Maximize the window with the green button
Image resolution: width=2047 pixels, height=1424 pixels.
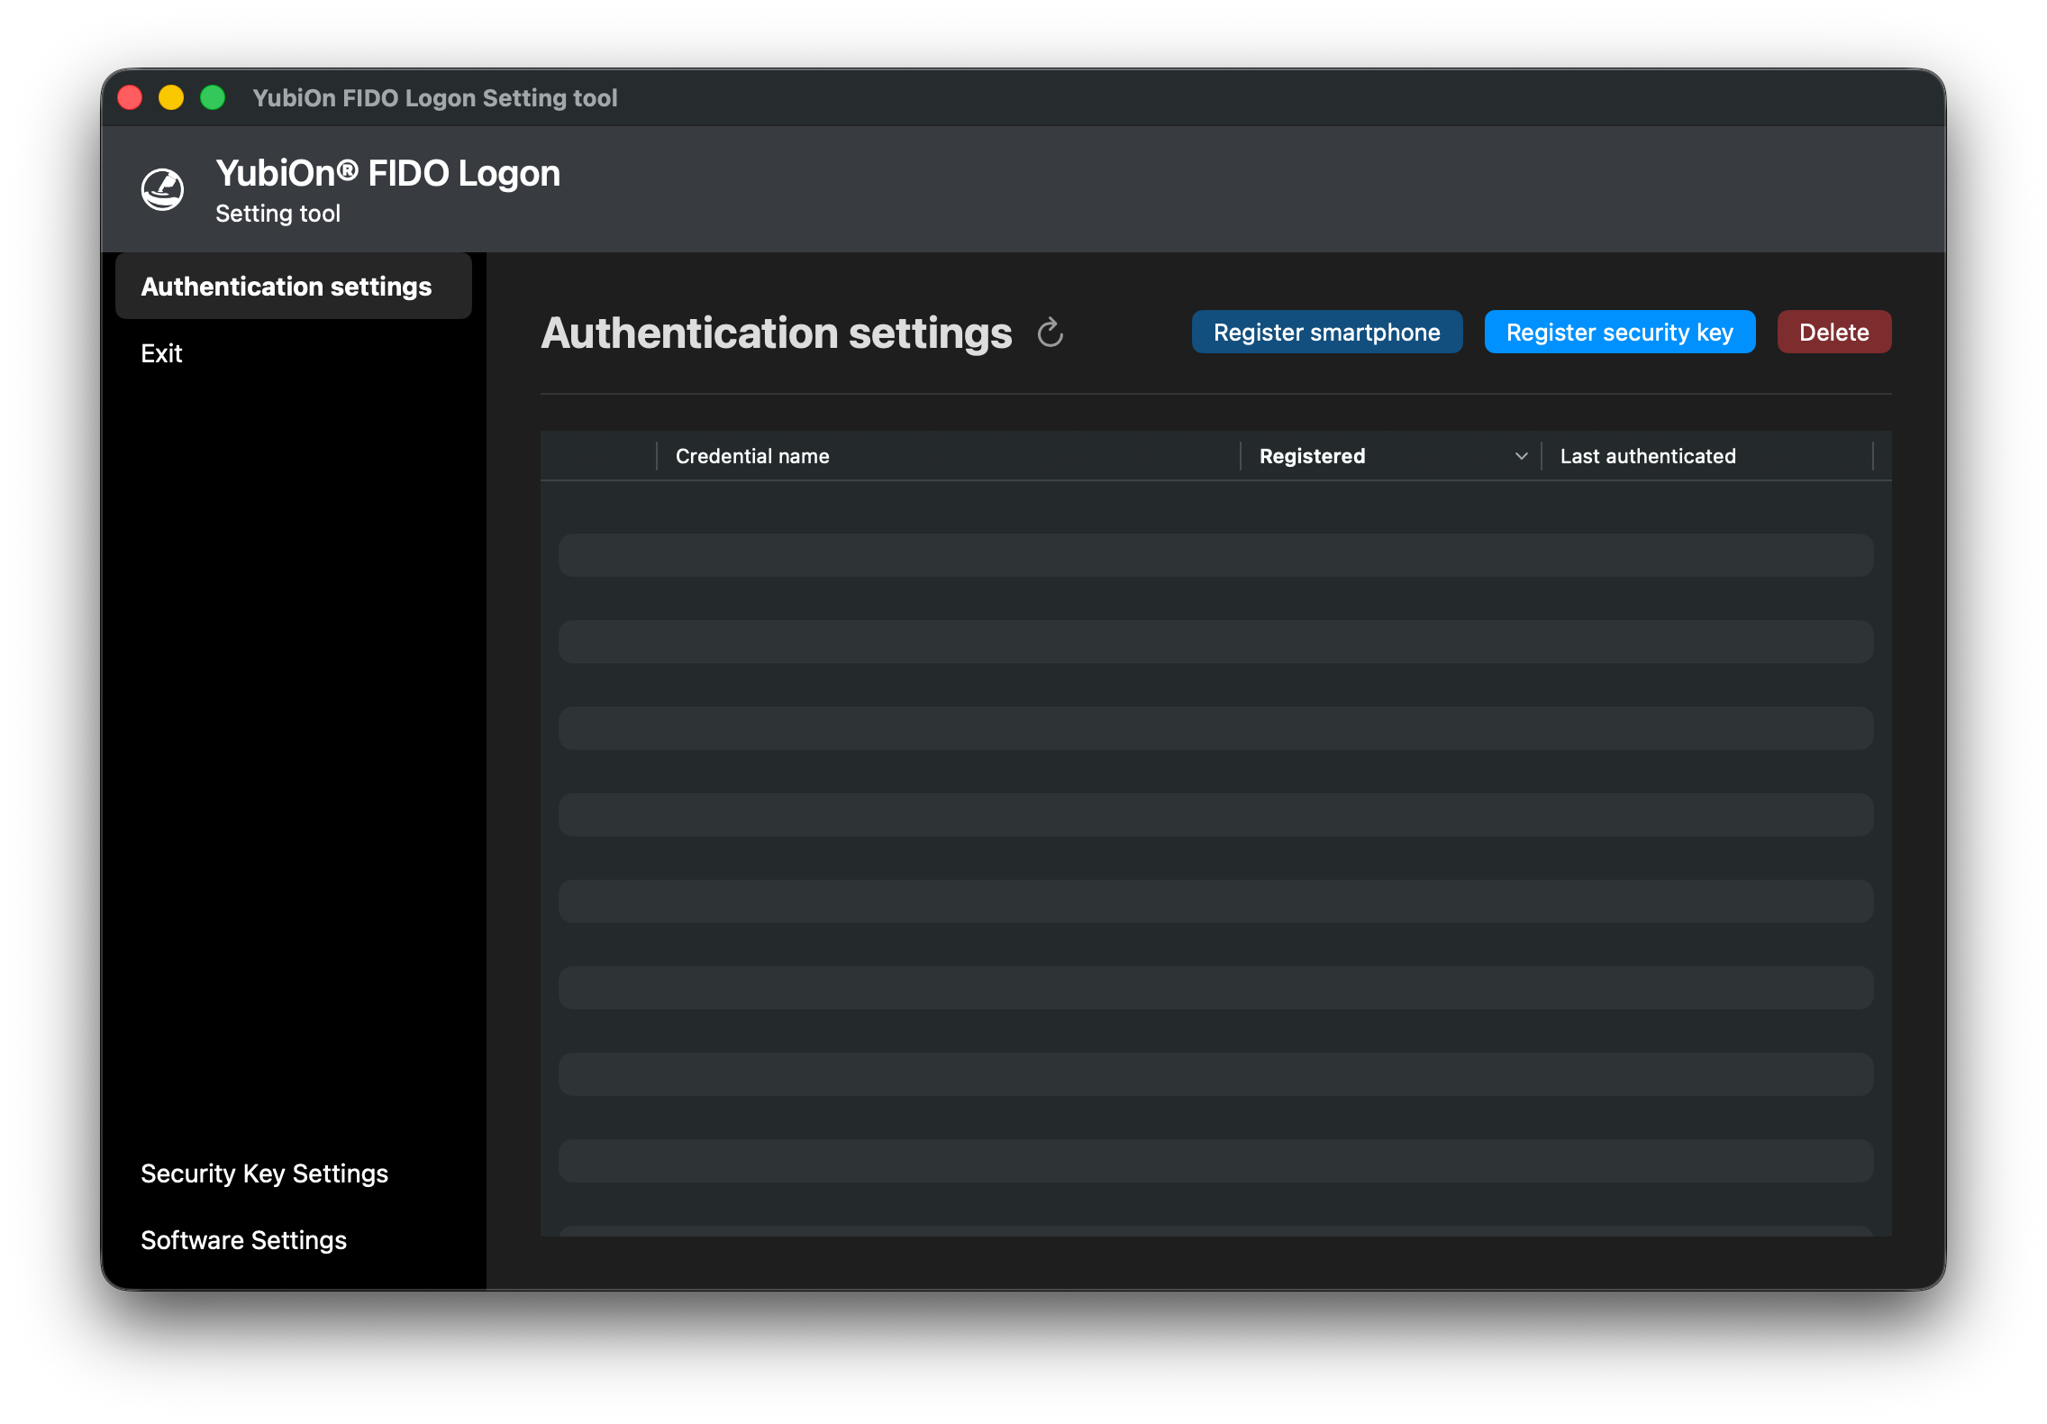pos(213,97)
